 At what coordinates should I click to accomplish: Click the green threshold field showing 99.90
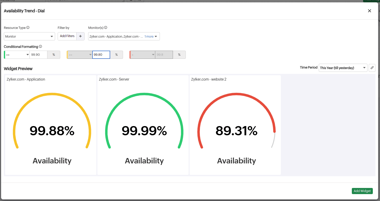(38, 55)
